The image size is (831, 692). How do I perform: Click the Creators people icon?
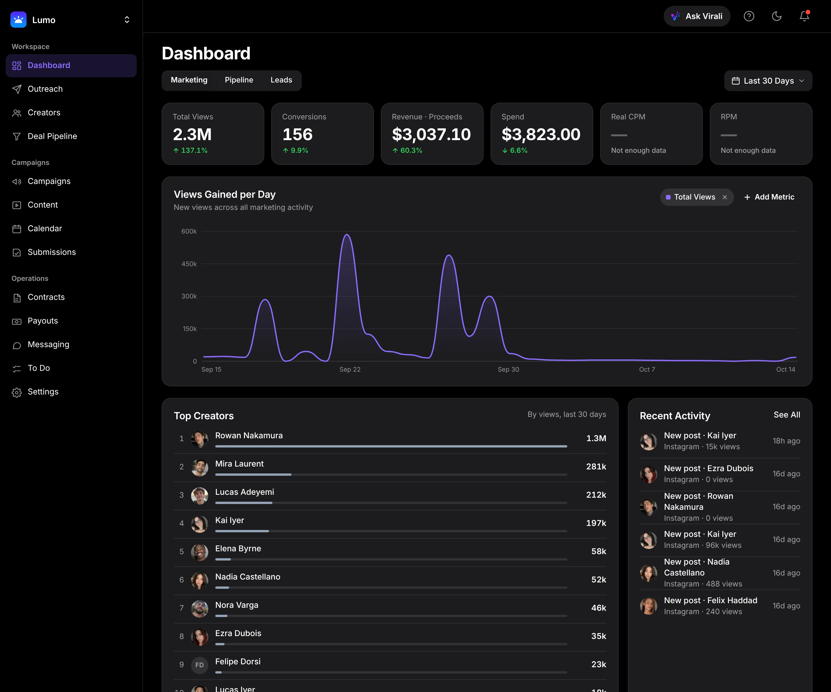click(x=17, y=113)
